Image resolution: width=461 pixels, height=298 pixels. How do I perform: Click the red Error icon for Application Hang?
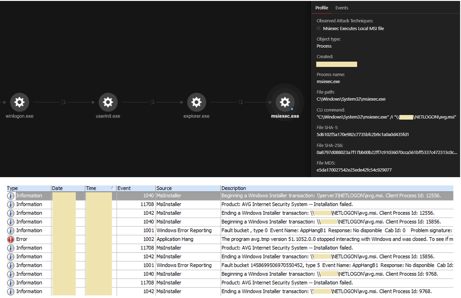pyautogui.click(x=11, y=239)
